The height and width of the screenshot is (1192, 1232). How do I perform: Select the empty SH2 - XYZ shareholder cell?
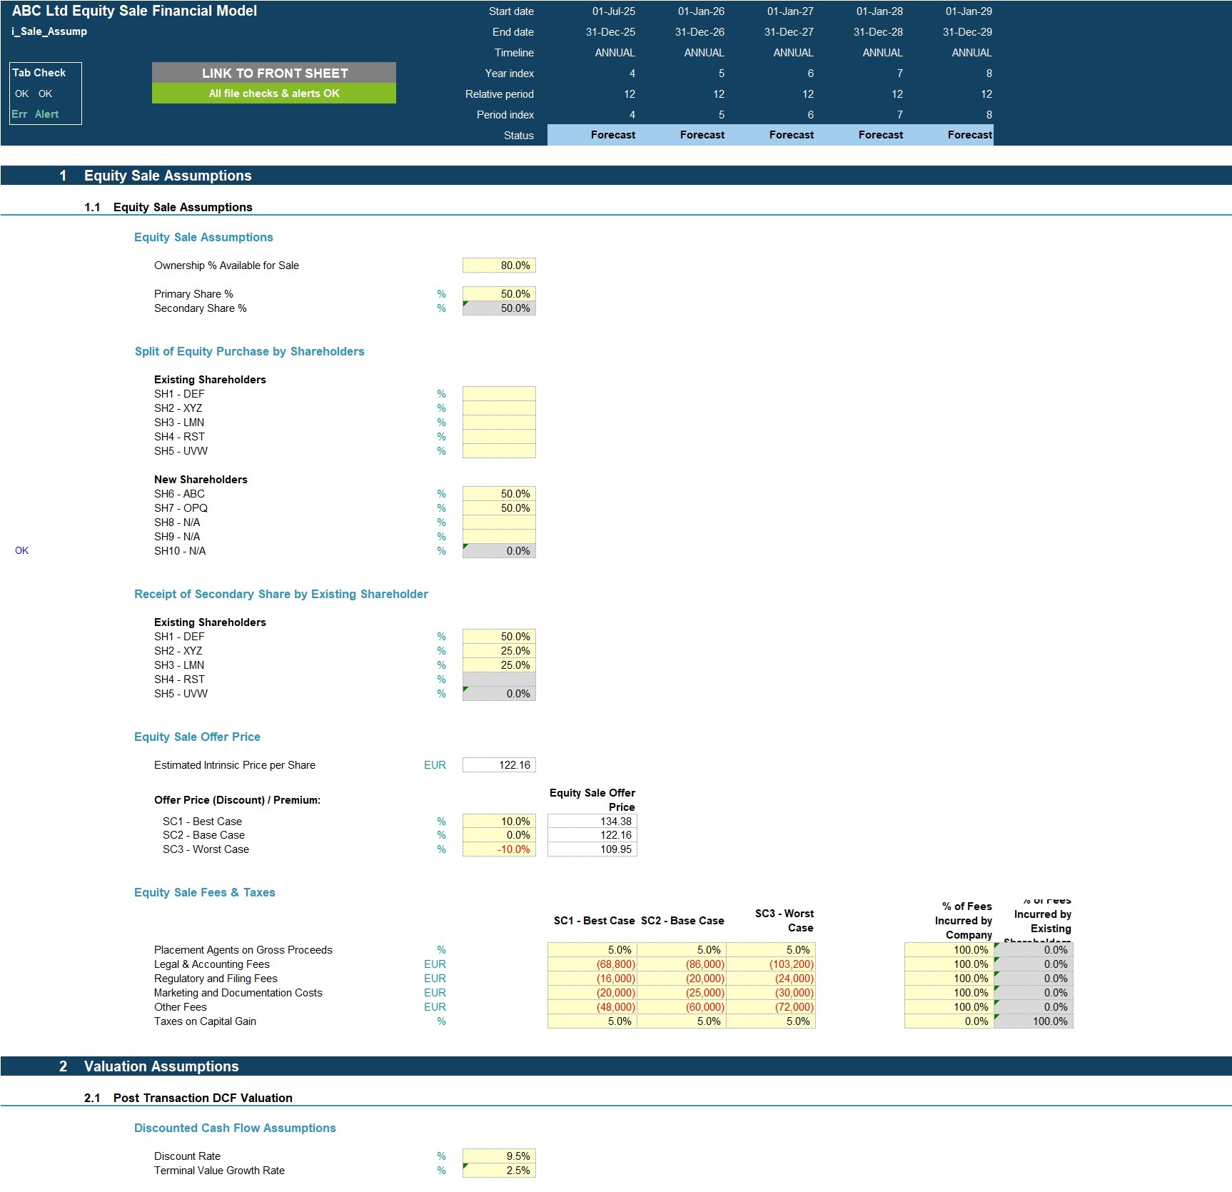point(498,408)
